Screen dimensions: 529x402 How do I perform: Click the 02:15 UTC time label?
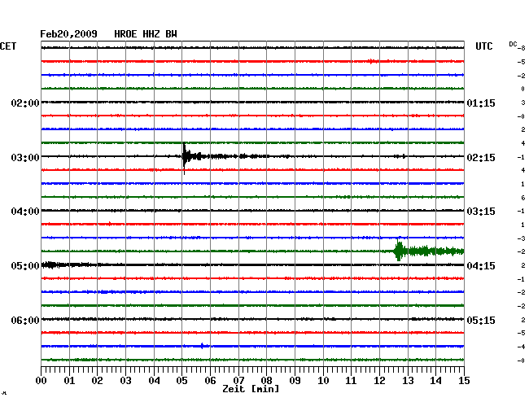point(481,158)
